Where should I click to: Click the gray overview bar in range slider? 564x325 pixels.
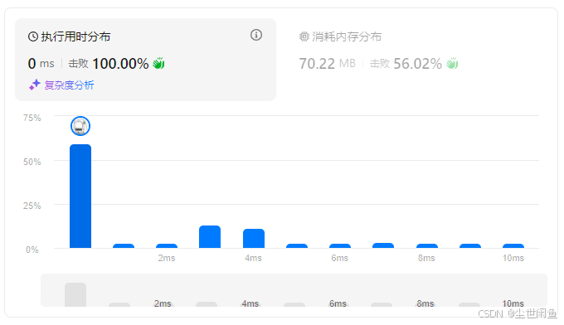pos(75,295)
